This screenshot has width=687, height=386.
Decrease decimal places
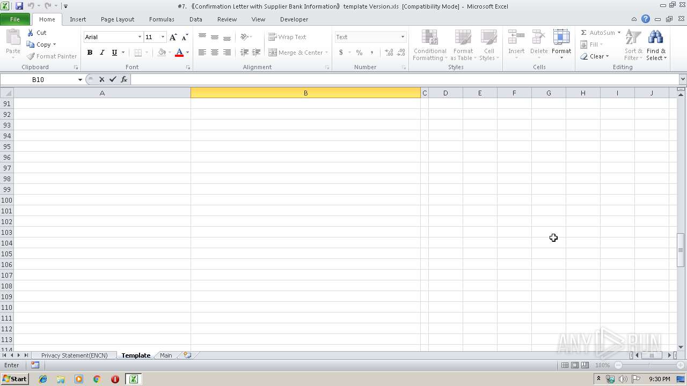401,53
